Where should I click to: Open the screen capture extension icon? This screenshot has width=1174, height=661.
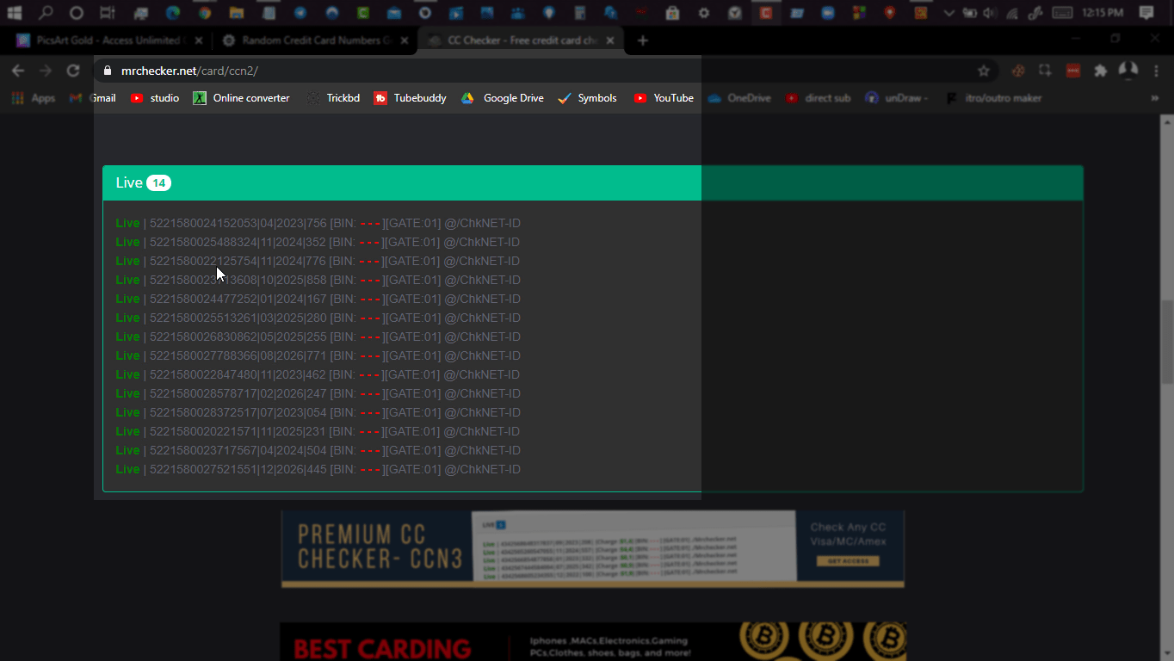1046,71
